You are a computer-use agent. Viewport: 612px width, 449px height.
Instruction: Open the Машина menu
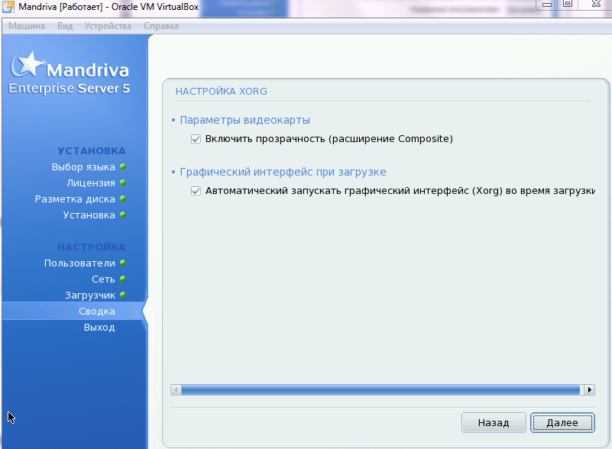point(27,26)
